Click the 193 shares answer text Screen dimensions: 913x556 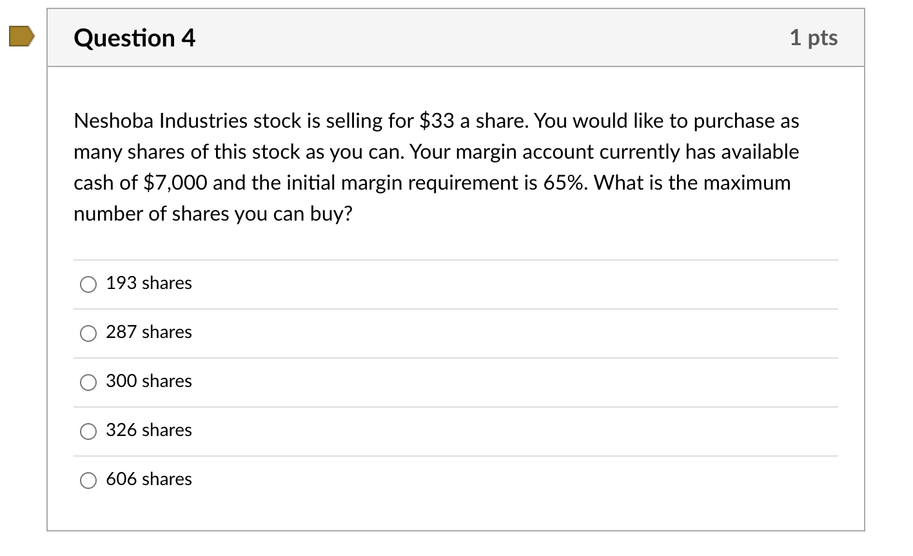tap(148, 283)
